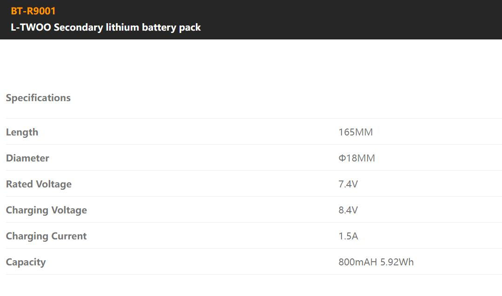
Task: Click the L-TWOO brand name in header
Action: click(x=31, y=27)
